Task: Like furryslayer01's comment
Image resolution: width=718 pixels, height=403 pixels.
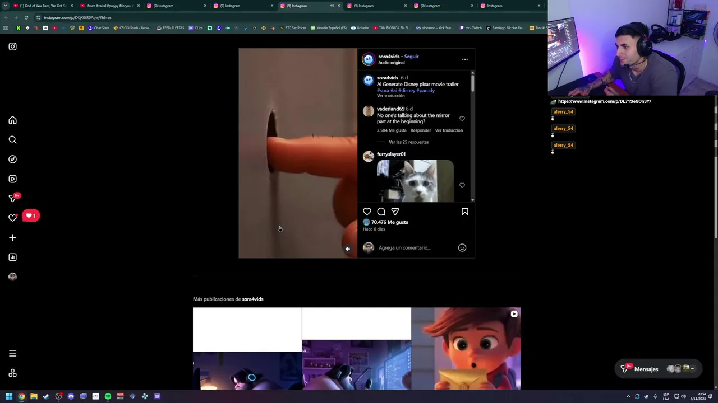Action: pos(462,185)
